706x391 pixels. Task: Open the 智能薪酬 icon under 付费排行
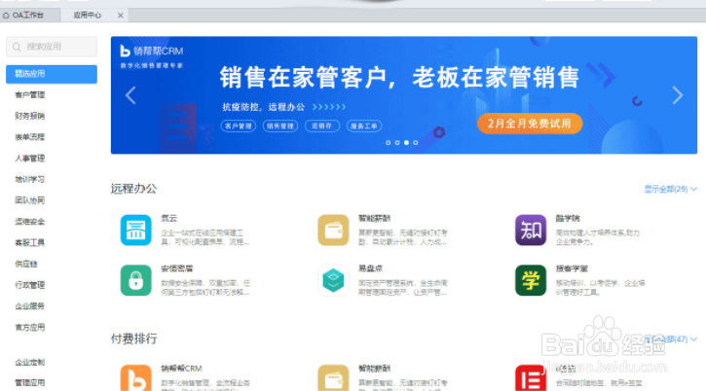pyautogui.click(x=333, y=378)
